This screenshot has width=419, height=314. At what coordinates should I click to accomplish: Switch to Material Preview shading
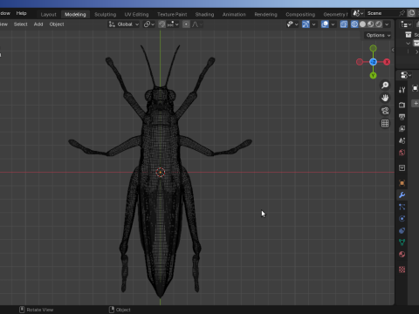pos(370,24)
